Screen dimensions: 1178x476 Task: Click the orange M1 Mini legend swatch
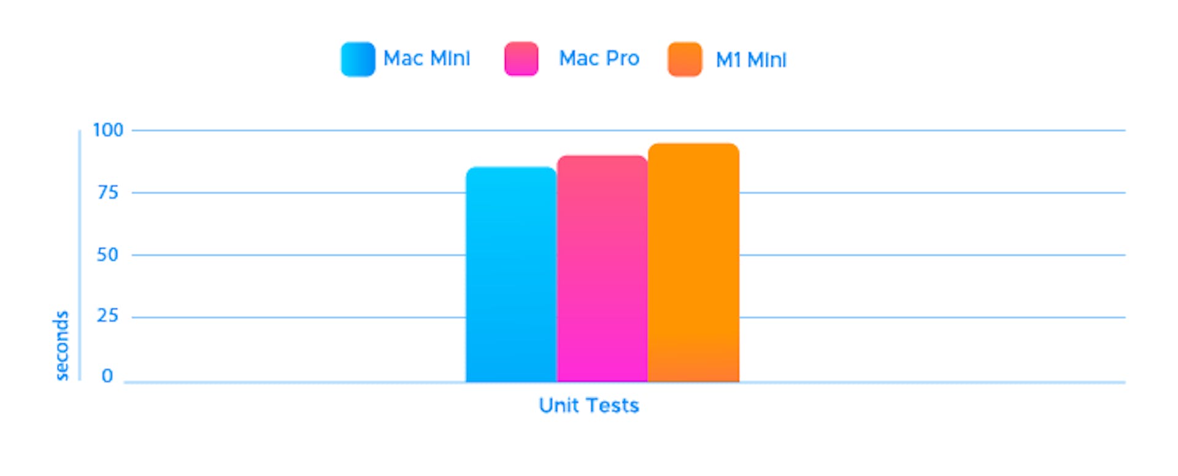(685, 60)
